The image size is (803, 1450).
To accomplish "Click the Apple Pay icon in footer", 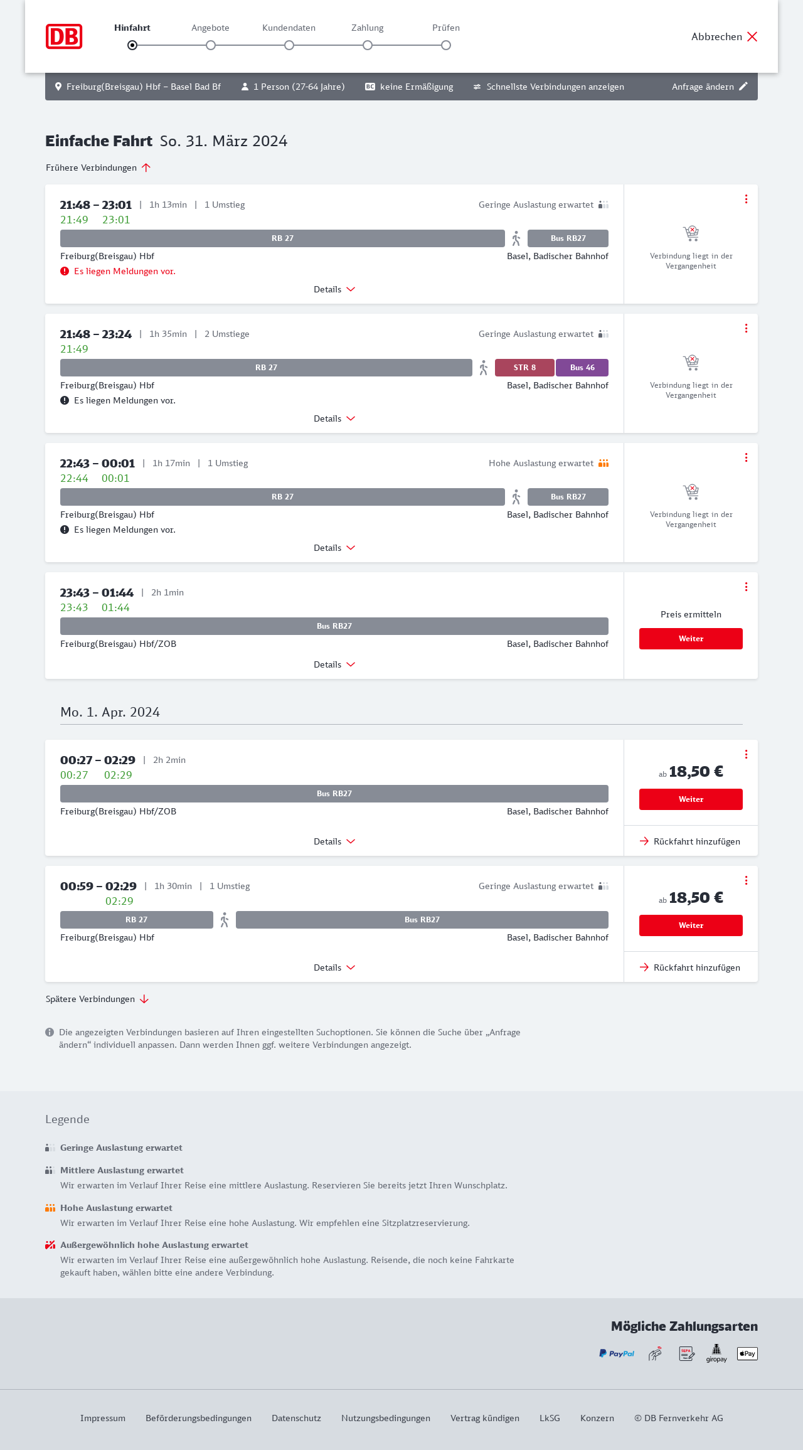I will (x=747, y=1353).
